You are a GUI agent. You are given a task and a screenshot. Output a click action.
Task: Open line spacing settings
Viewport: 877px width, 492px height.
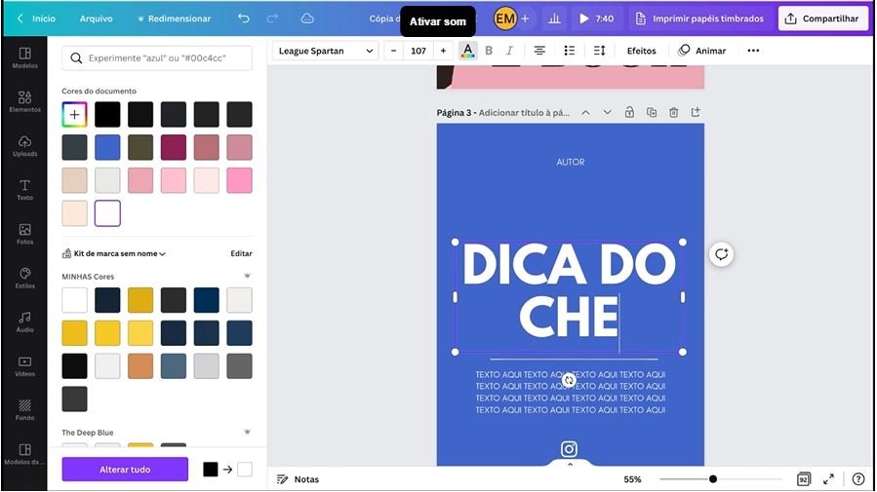(x=599, y=51)
